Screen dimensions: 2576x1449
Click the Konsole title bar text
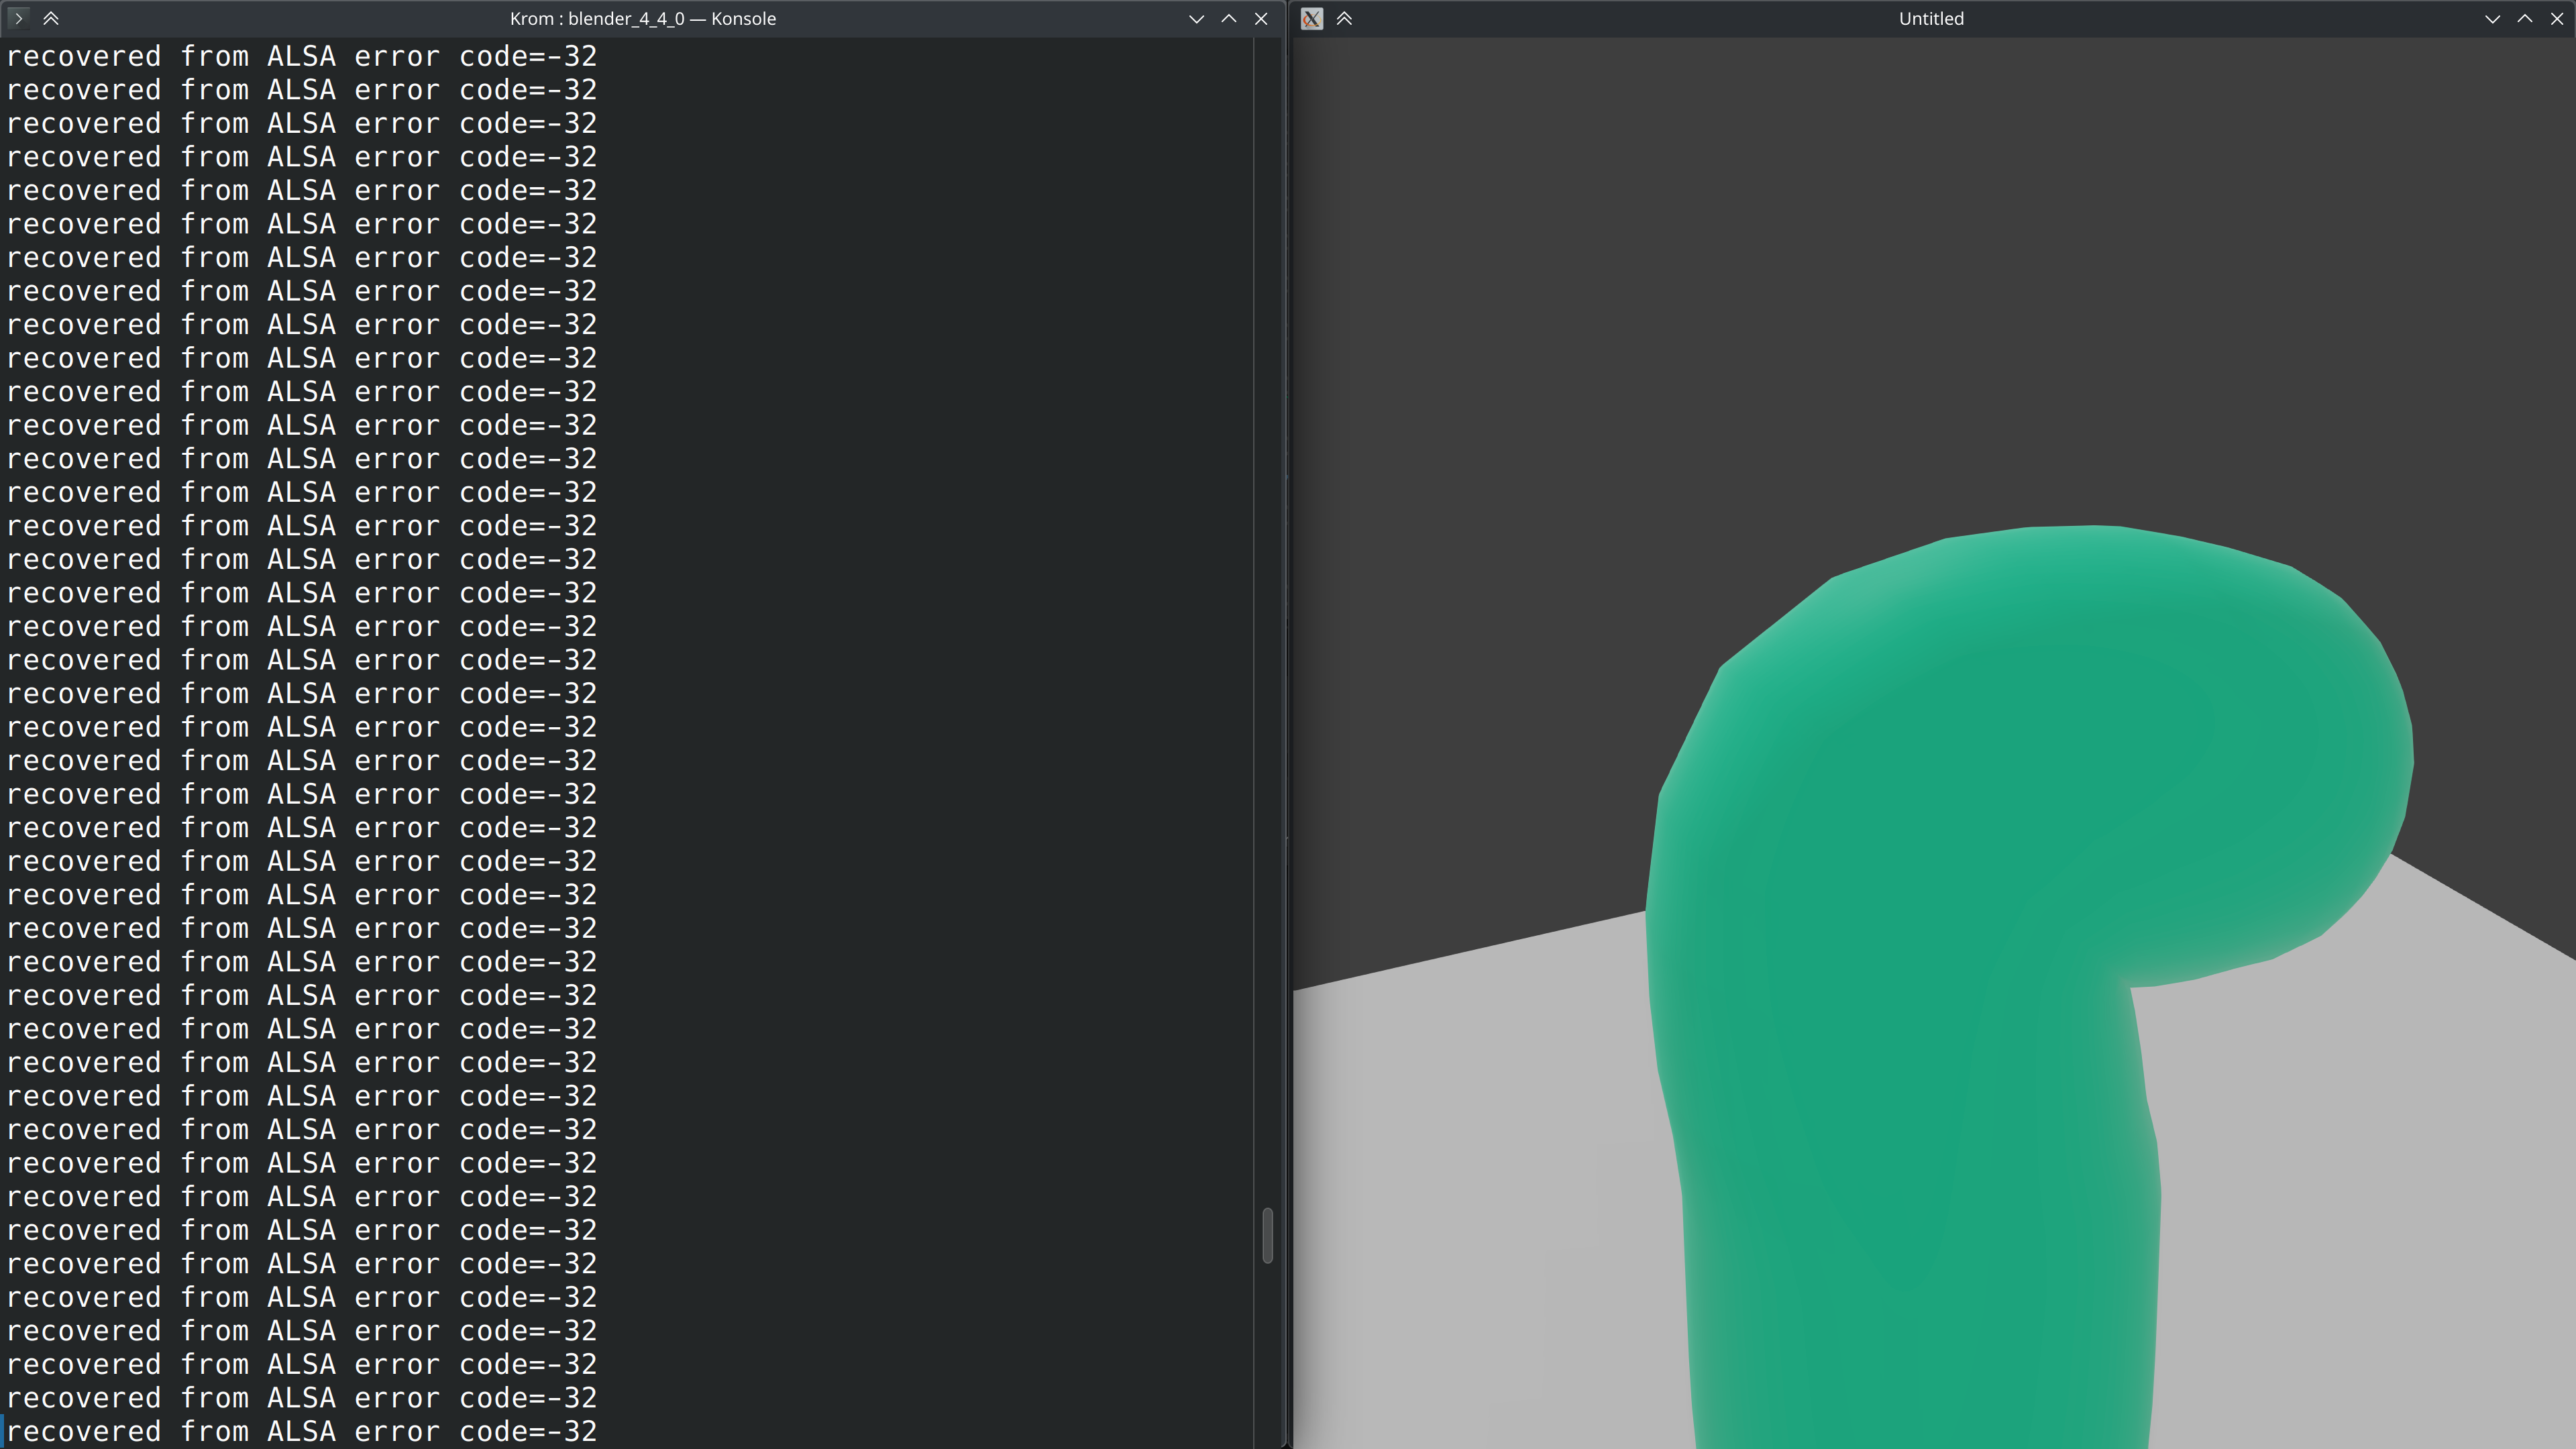pyautogui.click(x=642, y=18)
